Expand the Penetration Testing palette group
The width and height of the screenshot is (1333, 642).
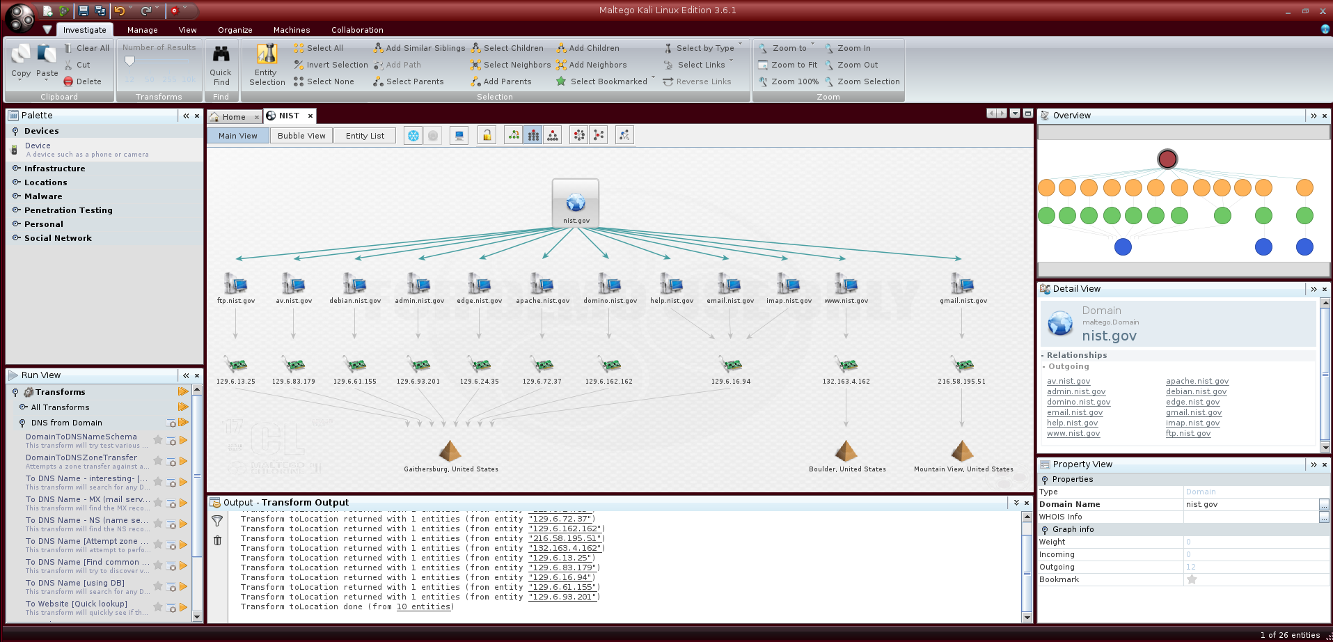(x=68, y=210)
